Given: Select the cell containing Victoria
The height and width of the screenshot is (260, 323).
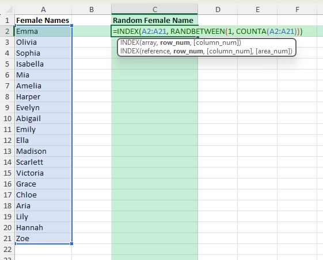Looking at the screenshot, I should (x=43, y=173).
